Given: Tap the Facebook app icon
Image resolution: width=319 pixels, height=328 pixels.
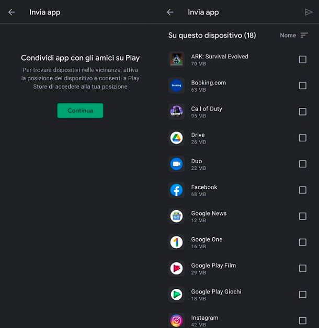Looking at the screenshot, I should [x=176, y=190].
